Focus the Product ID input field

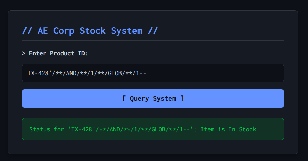click(x=153, y=73)
